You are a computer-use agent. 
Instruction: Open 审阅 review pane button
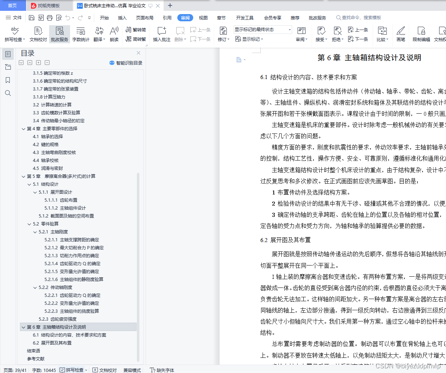click(x=302, y=34)
